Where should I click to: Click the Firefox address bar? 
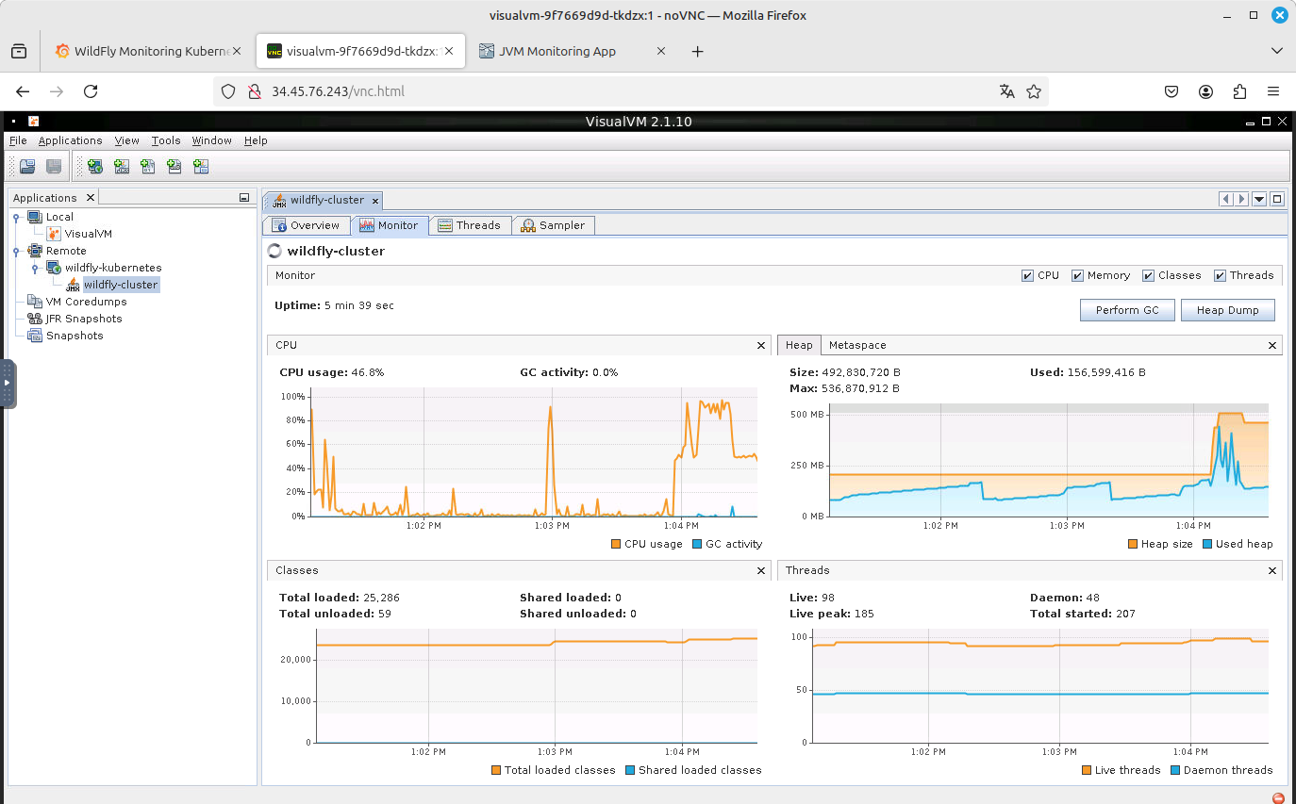[631, 91]
